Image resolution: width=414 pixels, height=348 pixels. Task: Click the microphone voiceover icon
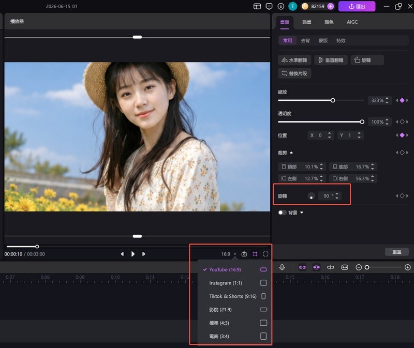click(282, 267)
